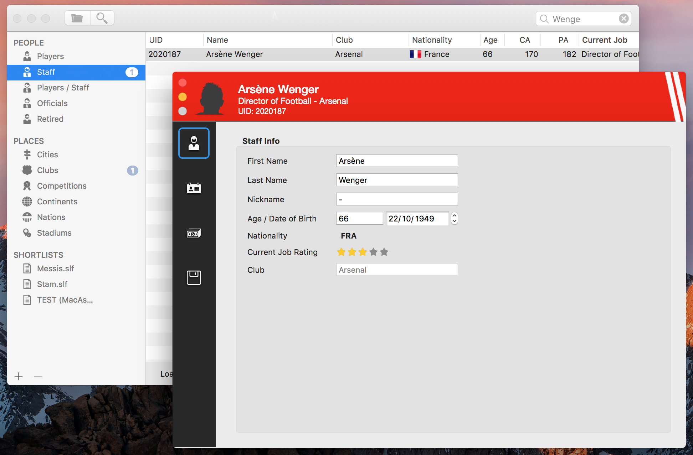Remove a shortlist with the minus button
Screen dimensions: 693x455
tap(38, 376)
